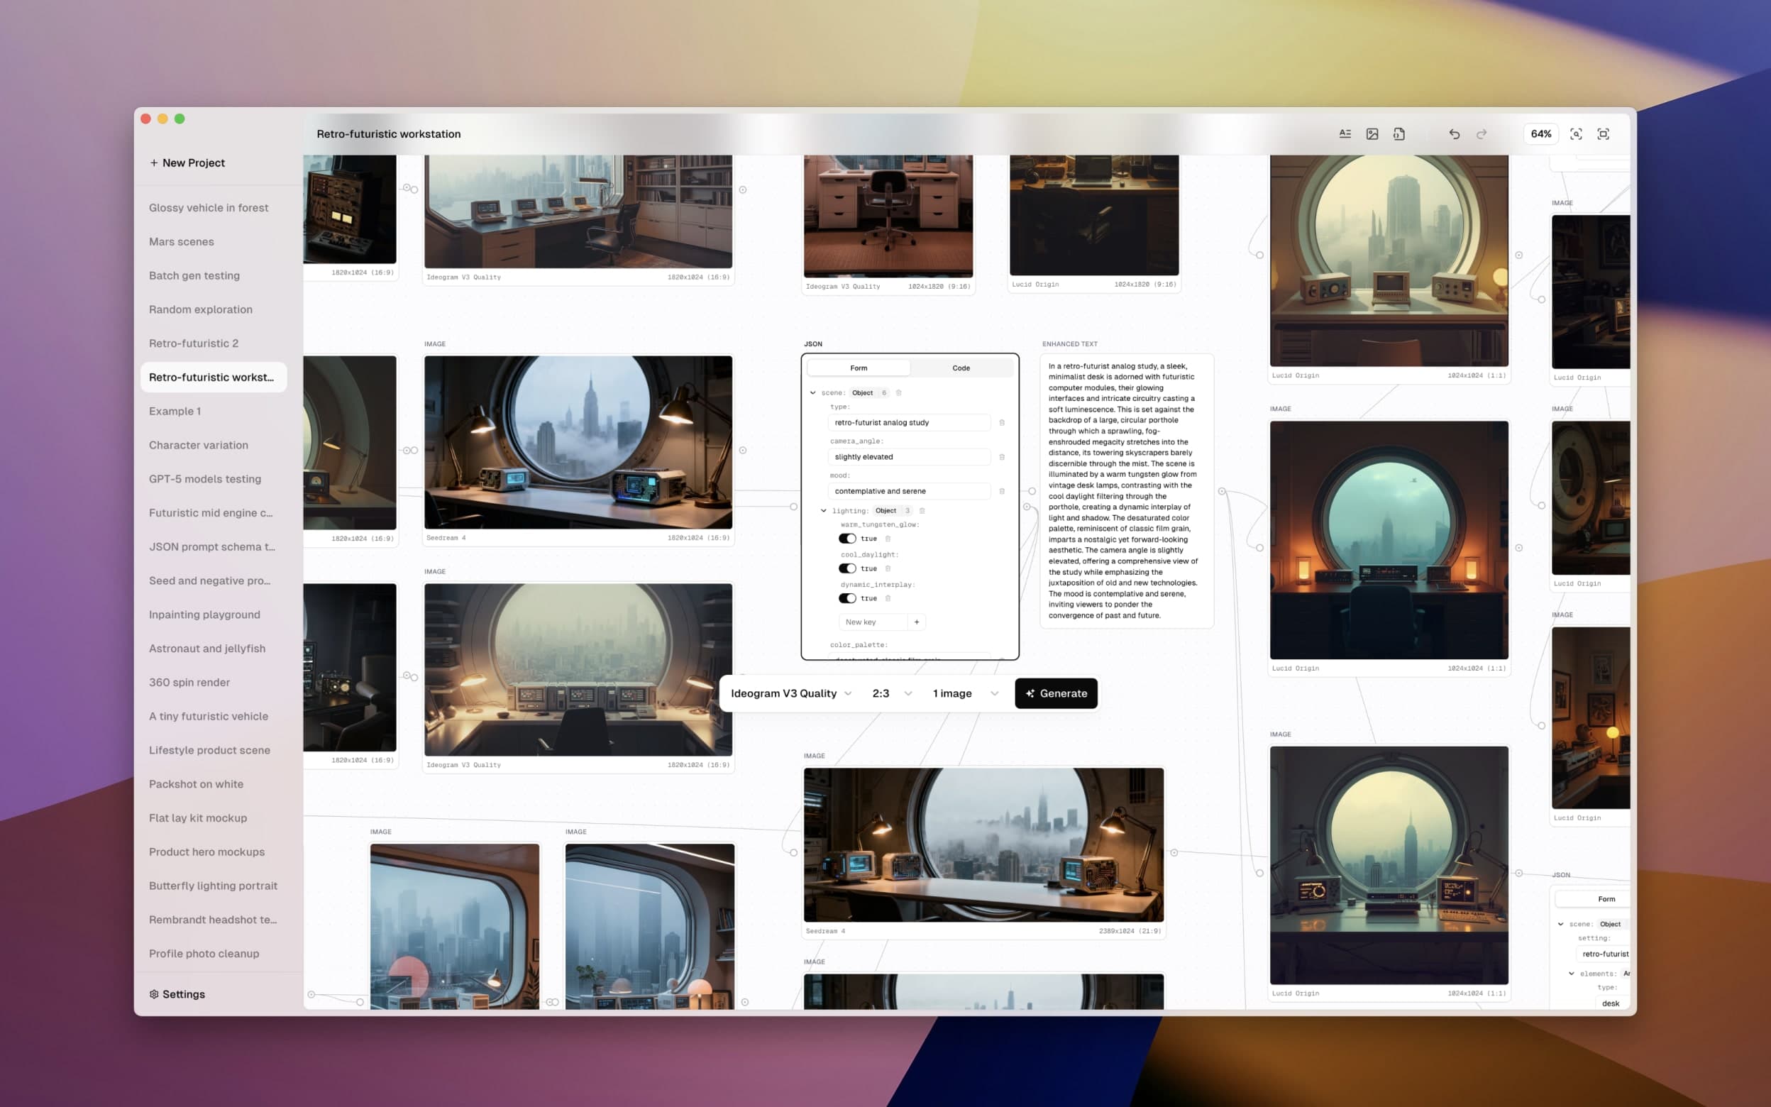The height and width of the screenshot is (1107, 1771).
Task: Disable the dynamic_interplay switch
Action: (847, 598)
